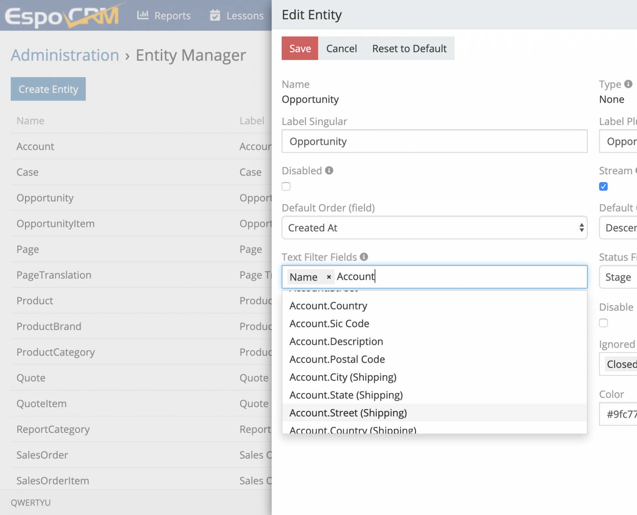Viewport: 637px width, 515px height.
Task: Tick the checkbox under the Disable label
Action: [603, 323]
